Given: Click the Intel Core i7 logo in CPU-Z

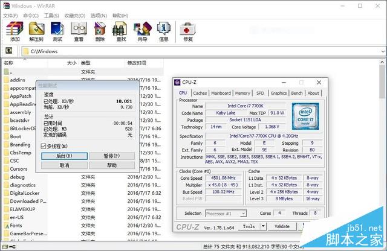Looking at the screenshot, I should [x=305, y=116].
